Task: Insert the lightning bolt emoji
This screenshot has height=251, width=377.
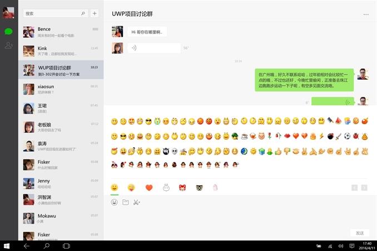Action: 321,136
